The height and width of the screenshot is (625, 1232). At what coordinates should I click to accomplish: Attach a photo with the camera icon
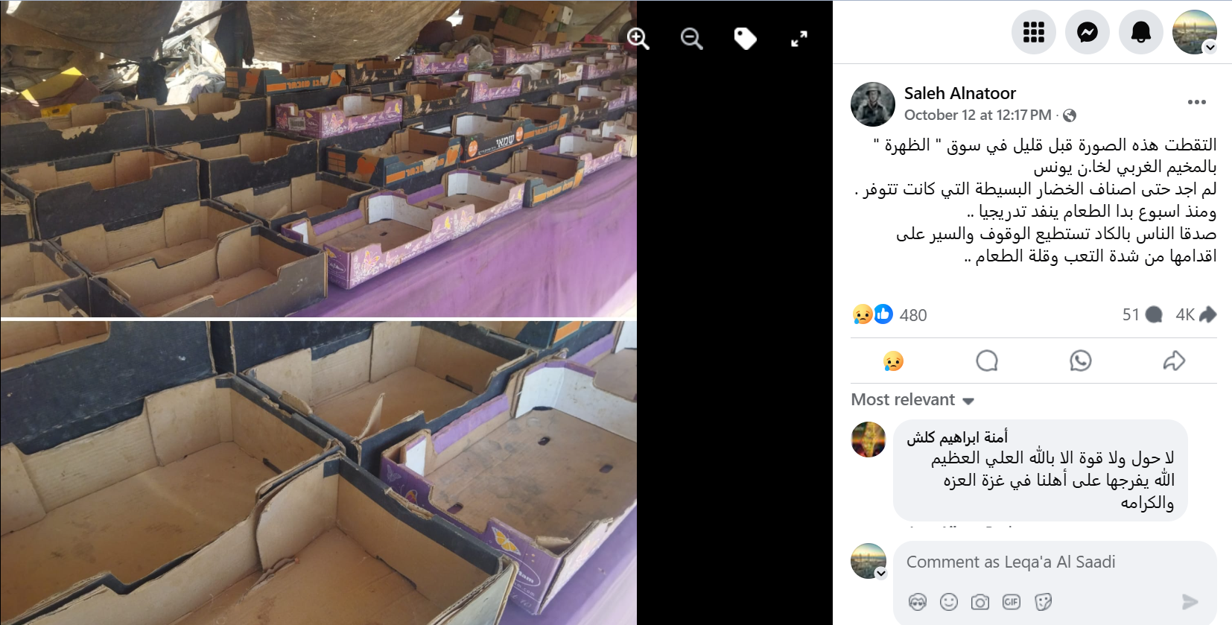pos(979,602)
